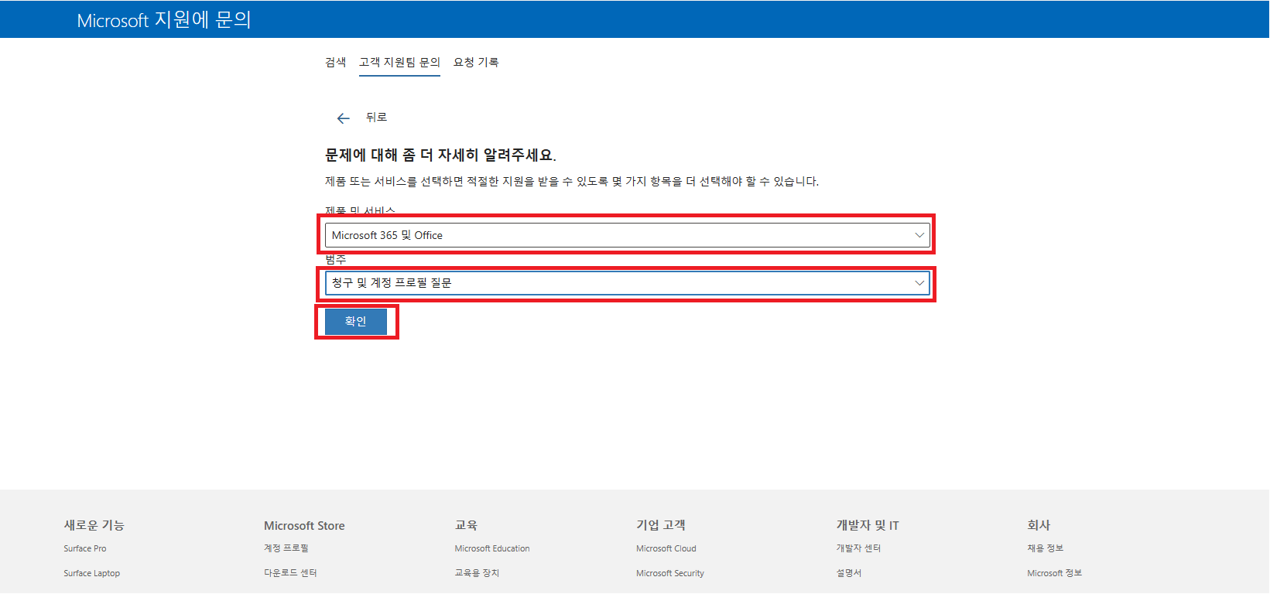Click the 확인 confirm button
Image resolution: width=1270 pixels, height=594 pixels.
[356, 322]
